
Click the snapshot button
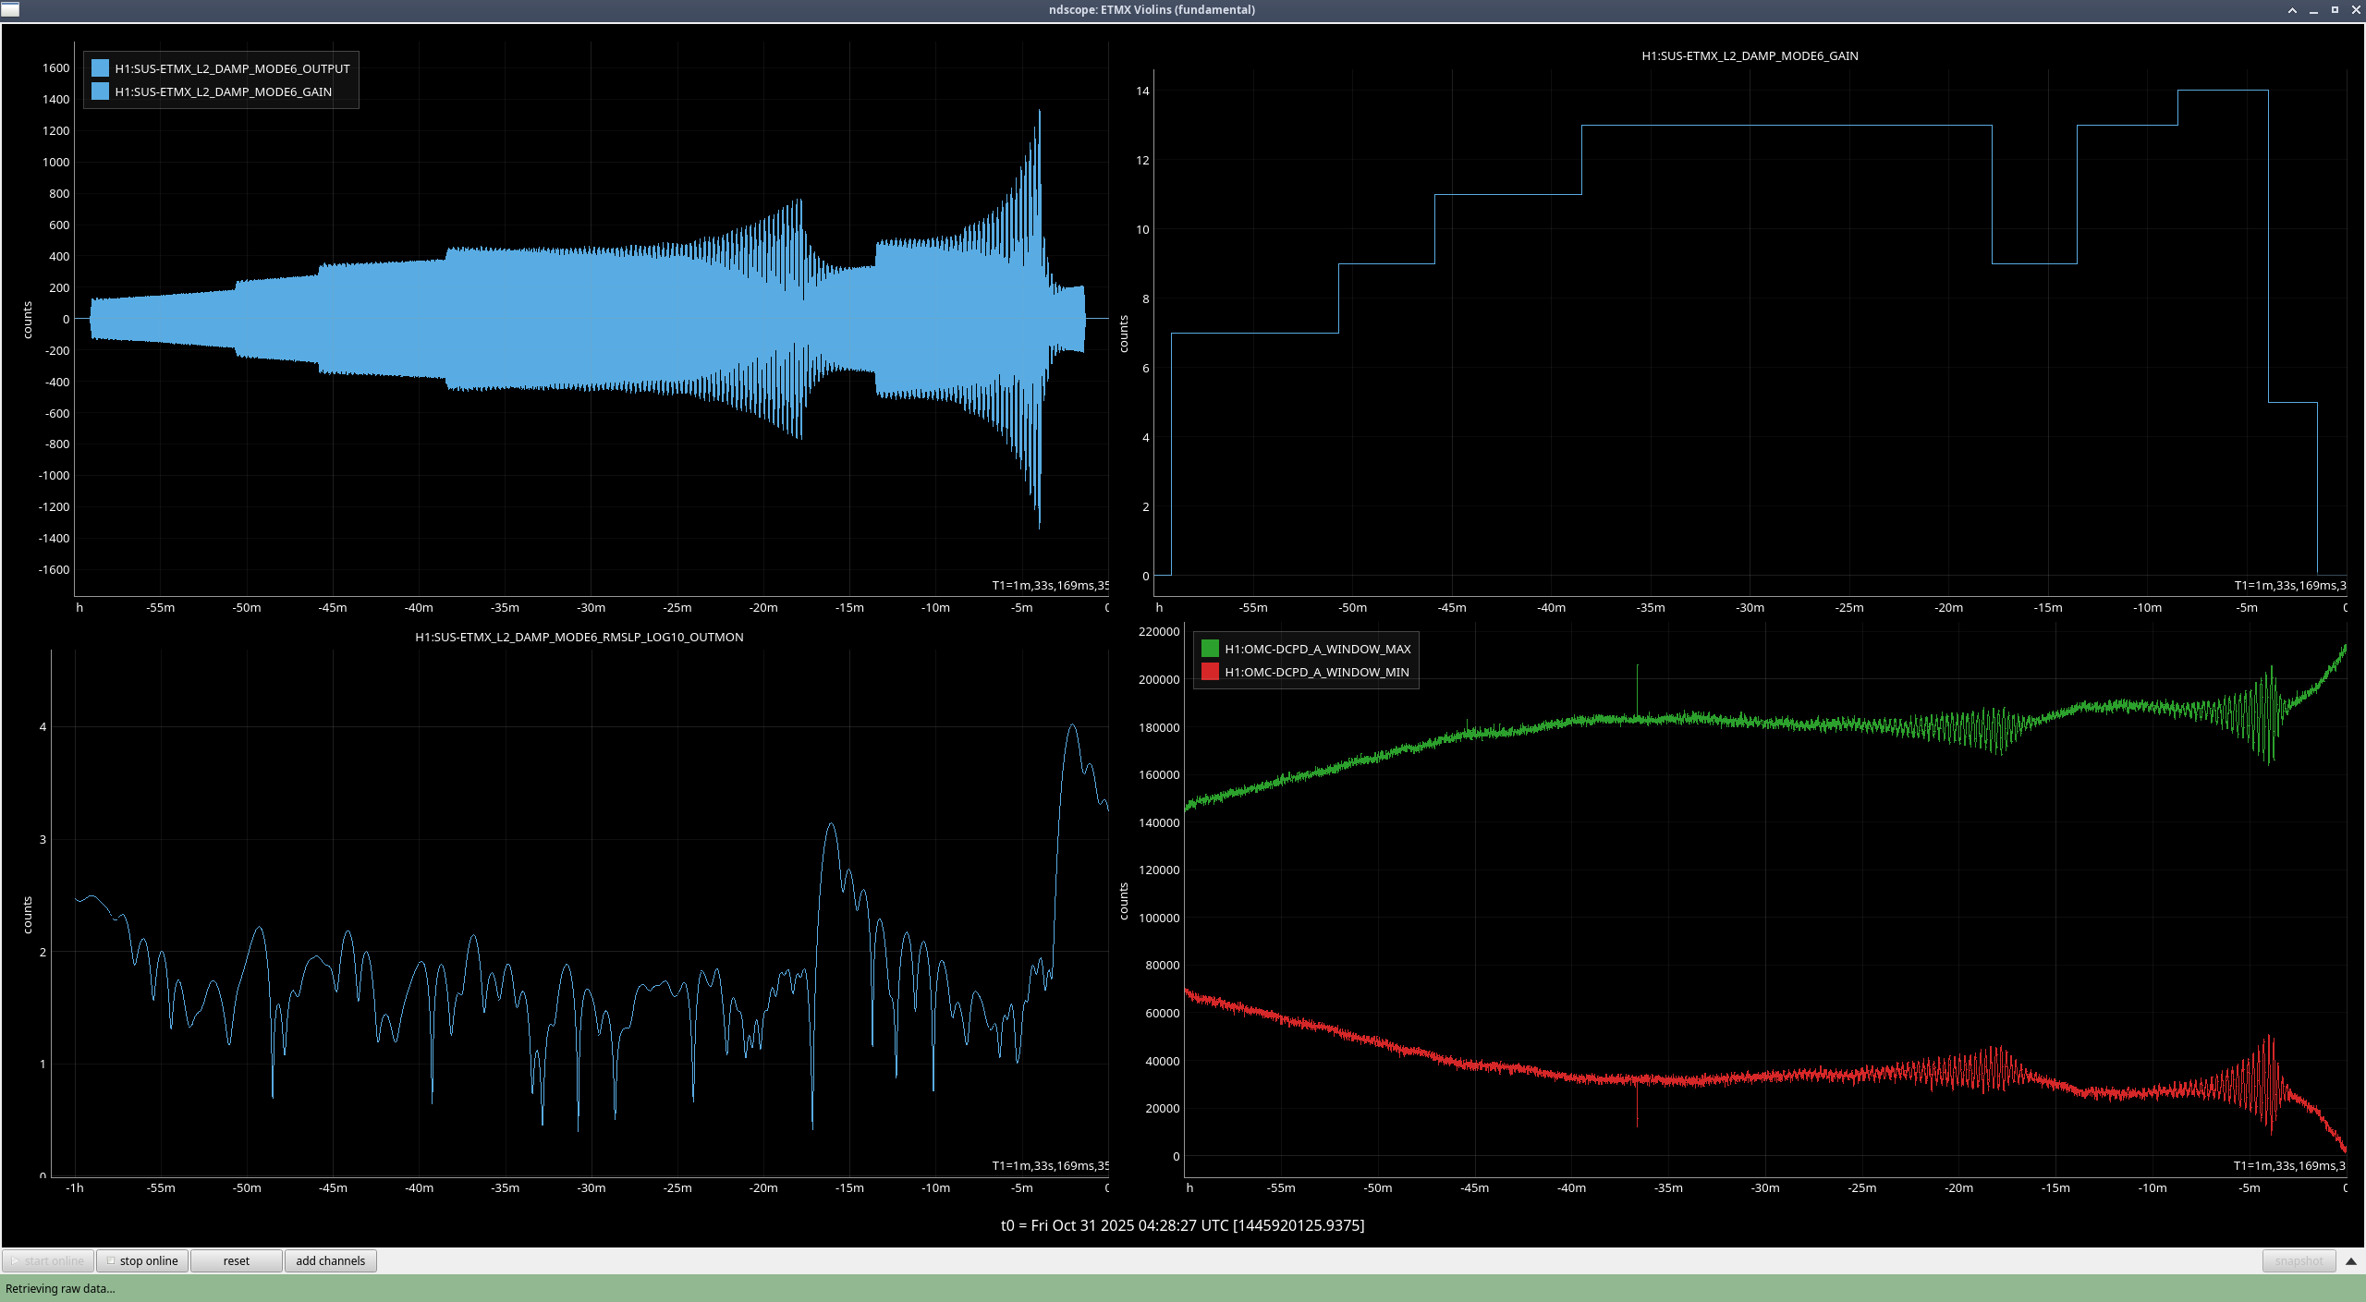point(2298,1260)
